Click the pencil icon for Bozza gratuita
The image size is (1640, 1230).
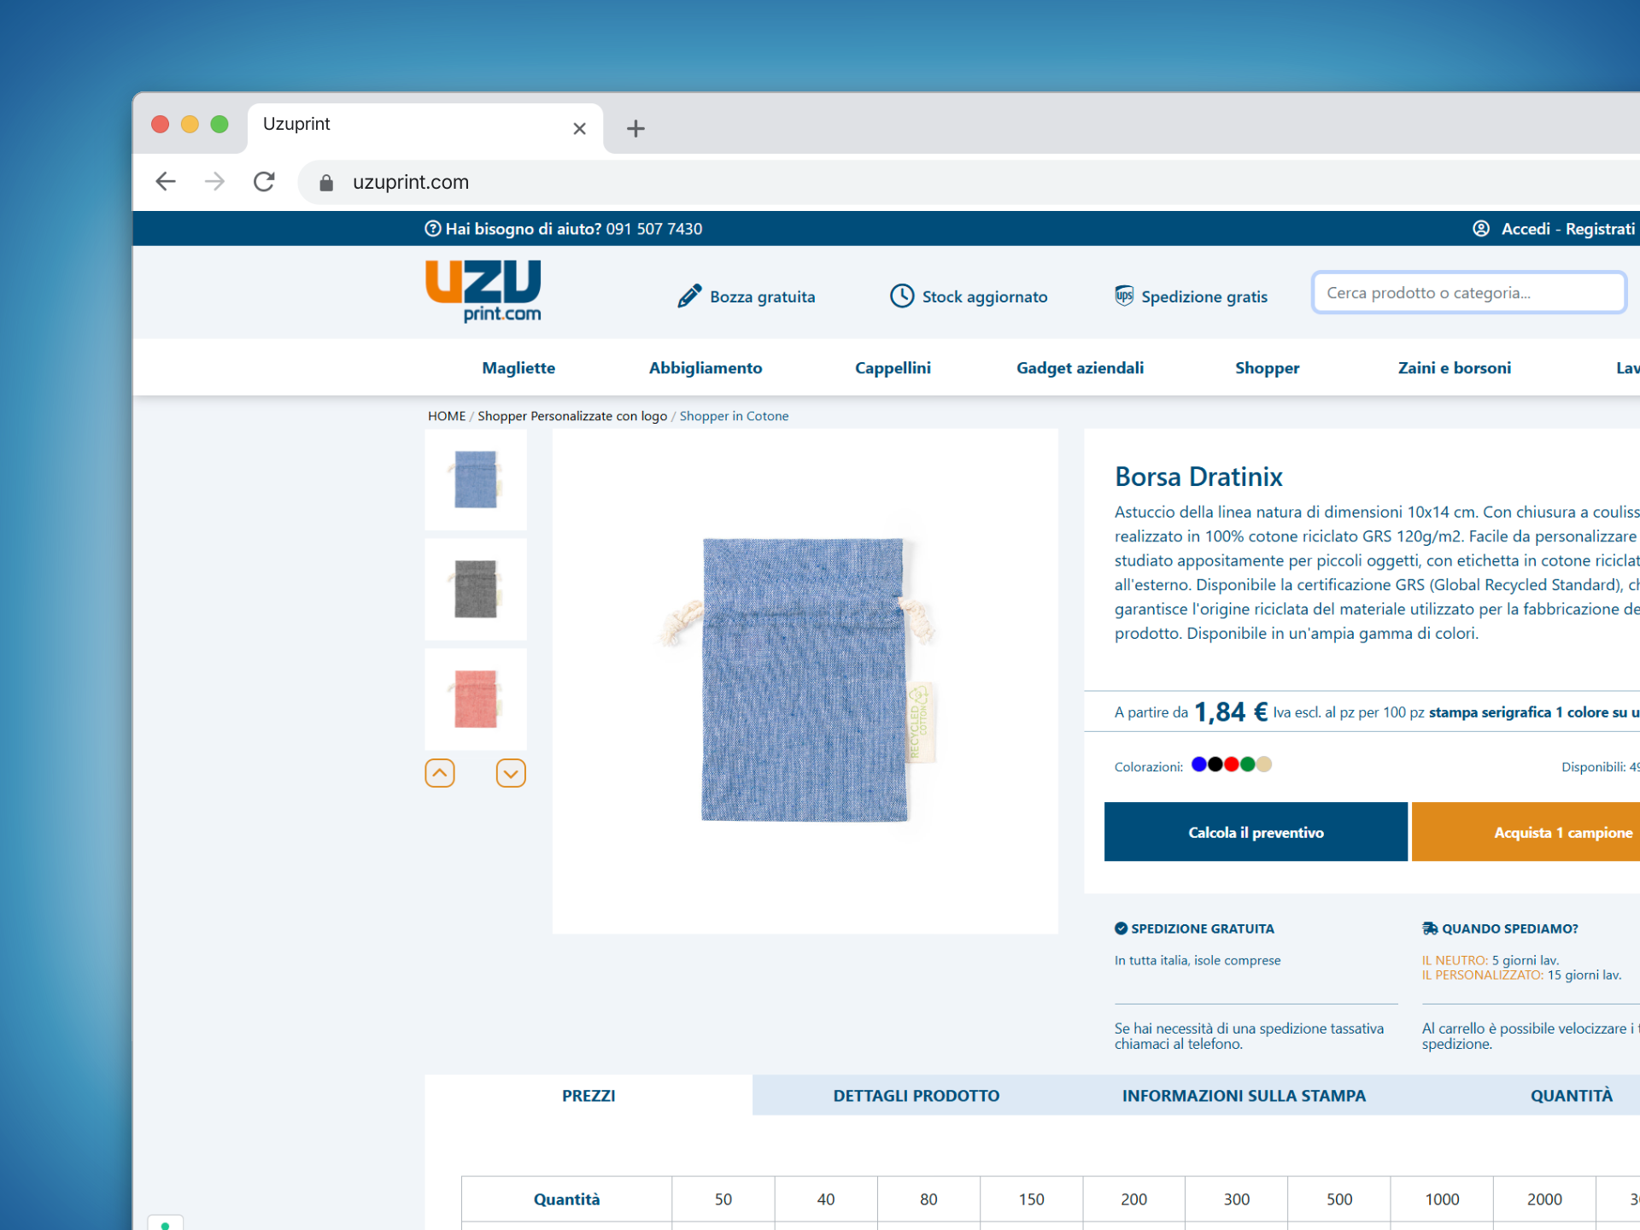689,296
